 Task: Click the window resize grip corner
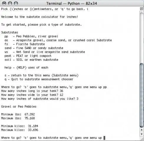(142, 139)
